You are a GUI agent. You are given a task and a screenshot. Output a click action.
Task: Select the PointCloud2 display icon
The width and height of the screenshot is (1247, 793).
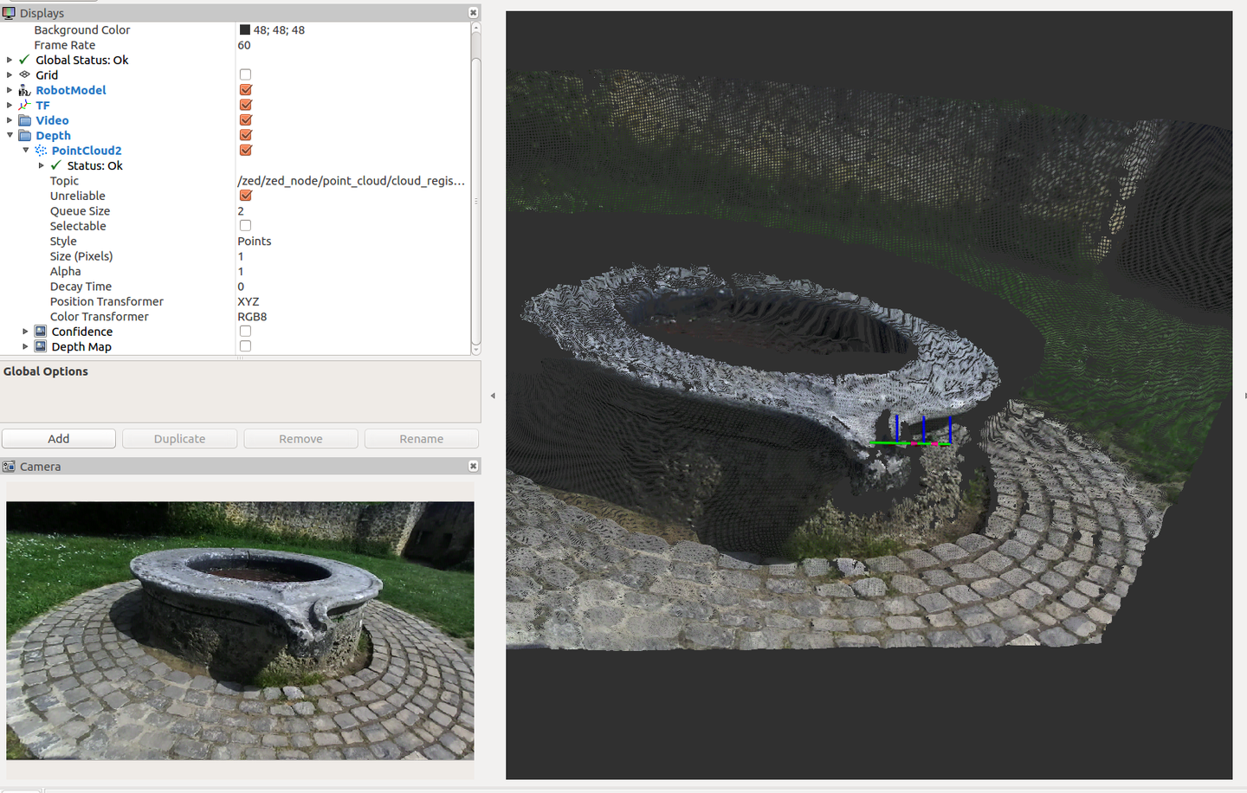click(39, 150)
